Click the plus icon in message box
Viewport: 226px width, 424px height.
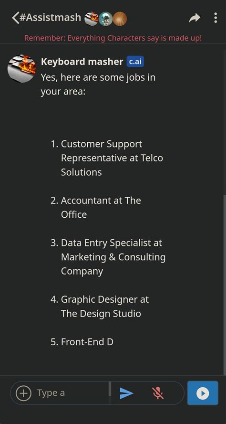[23, 393]
